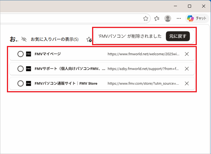Delete the FMV Store favorite with X
211x154 pixels.
(187, 84)
